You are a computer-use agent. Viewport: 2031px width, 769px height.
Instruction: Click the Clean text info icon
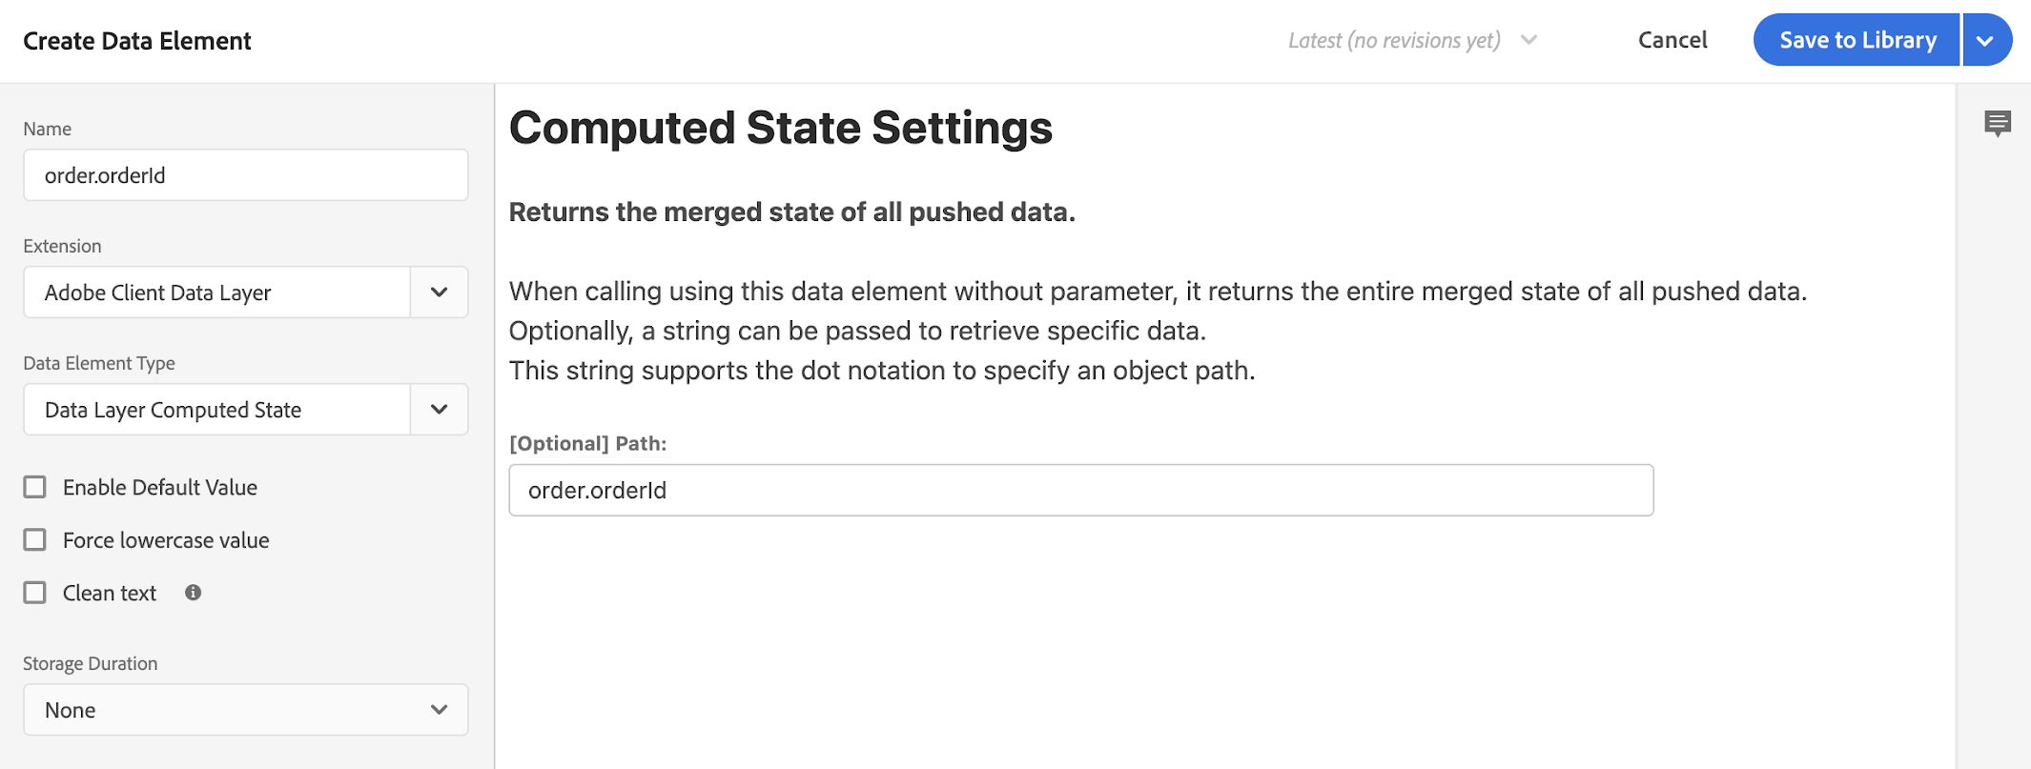[193, 593]
